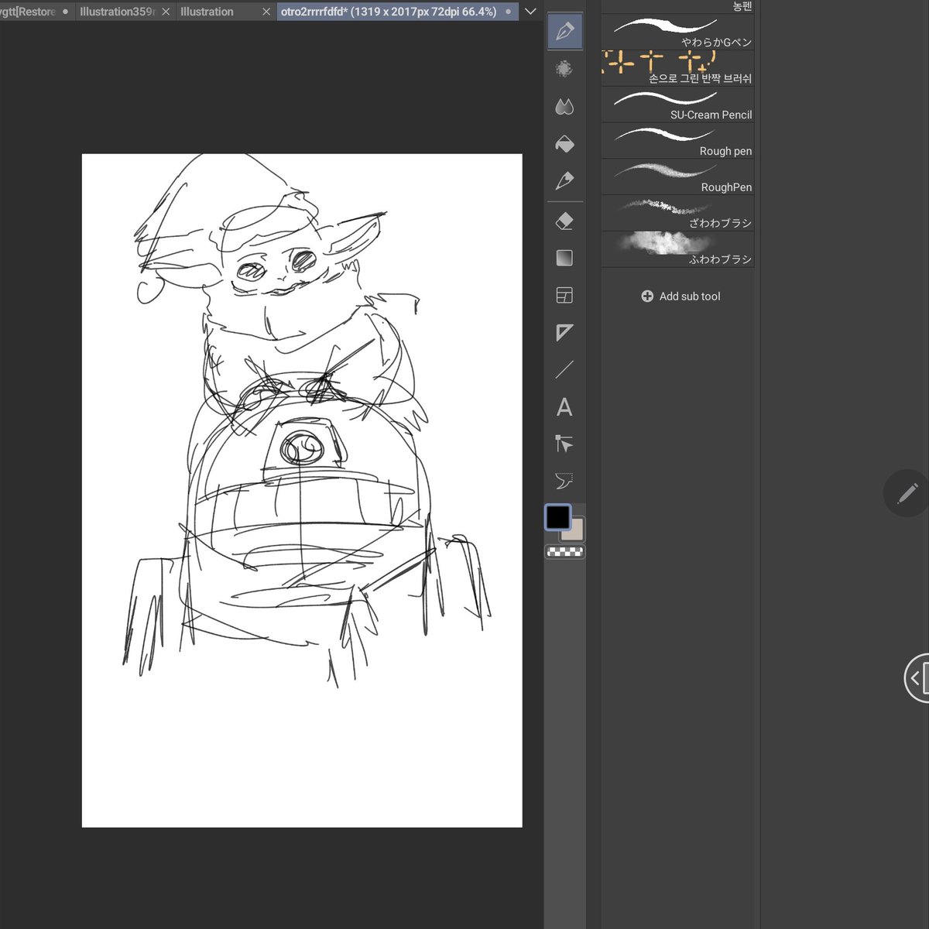Viewport: 929px width, 929px height.
Task: Choose the ふわわブラシ brush
Action: click(x=678, y=249)
